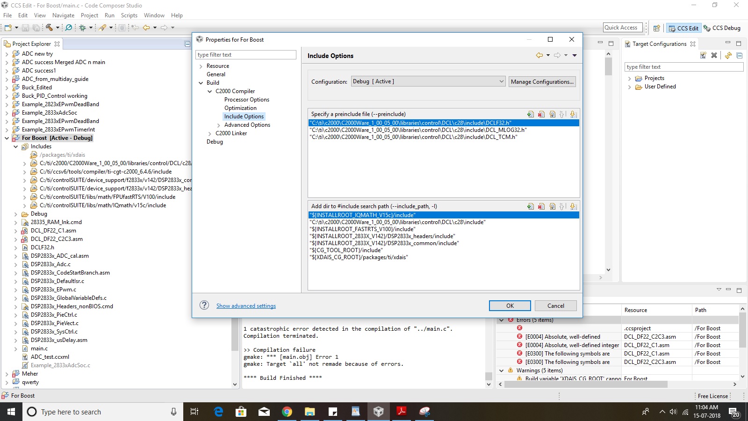Collapse the Errors group in Problems
The height and width of the screenshot is (421, 748).
coord(502,320)
